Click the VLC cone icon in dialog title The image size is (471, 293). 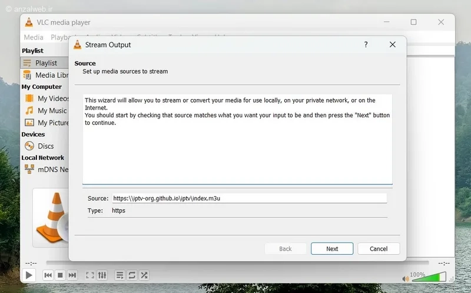click(x=78, y=45)
